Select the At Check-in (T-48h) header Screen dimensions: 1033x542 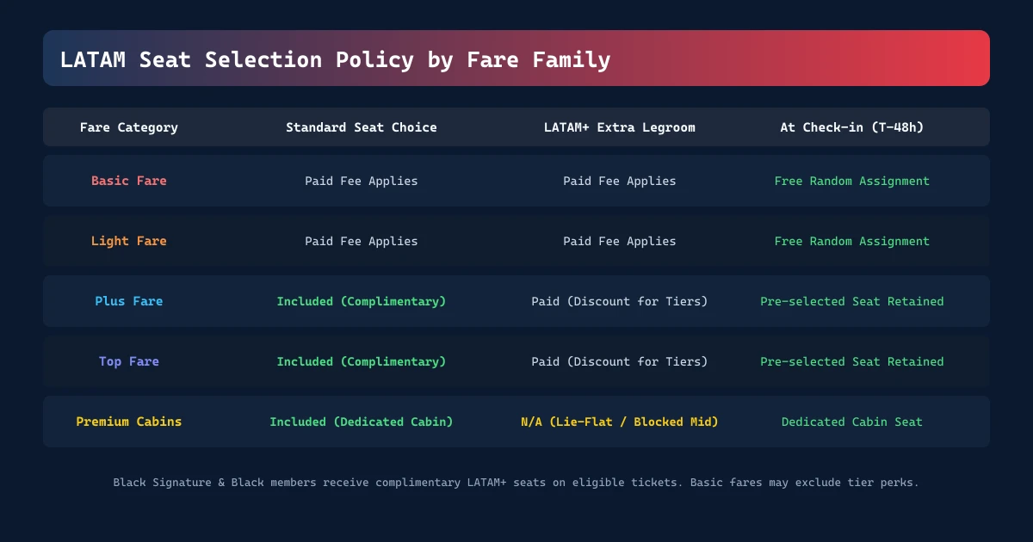coord(852,127)
